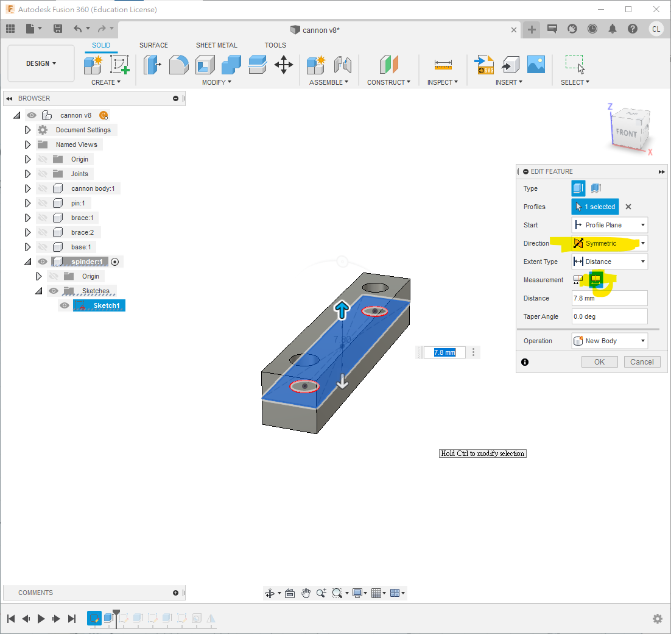Screen dimensions: 671x634
Task: Switch to the SURFACE tab
Action: [x=153, y=45]
